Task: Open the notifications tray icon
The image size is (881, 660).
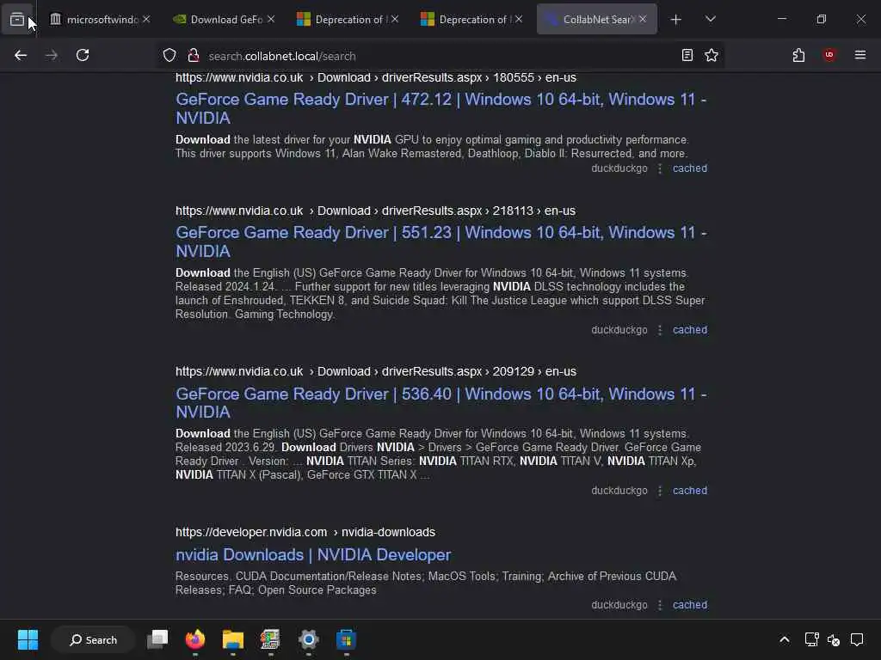Action: 857,639
